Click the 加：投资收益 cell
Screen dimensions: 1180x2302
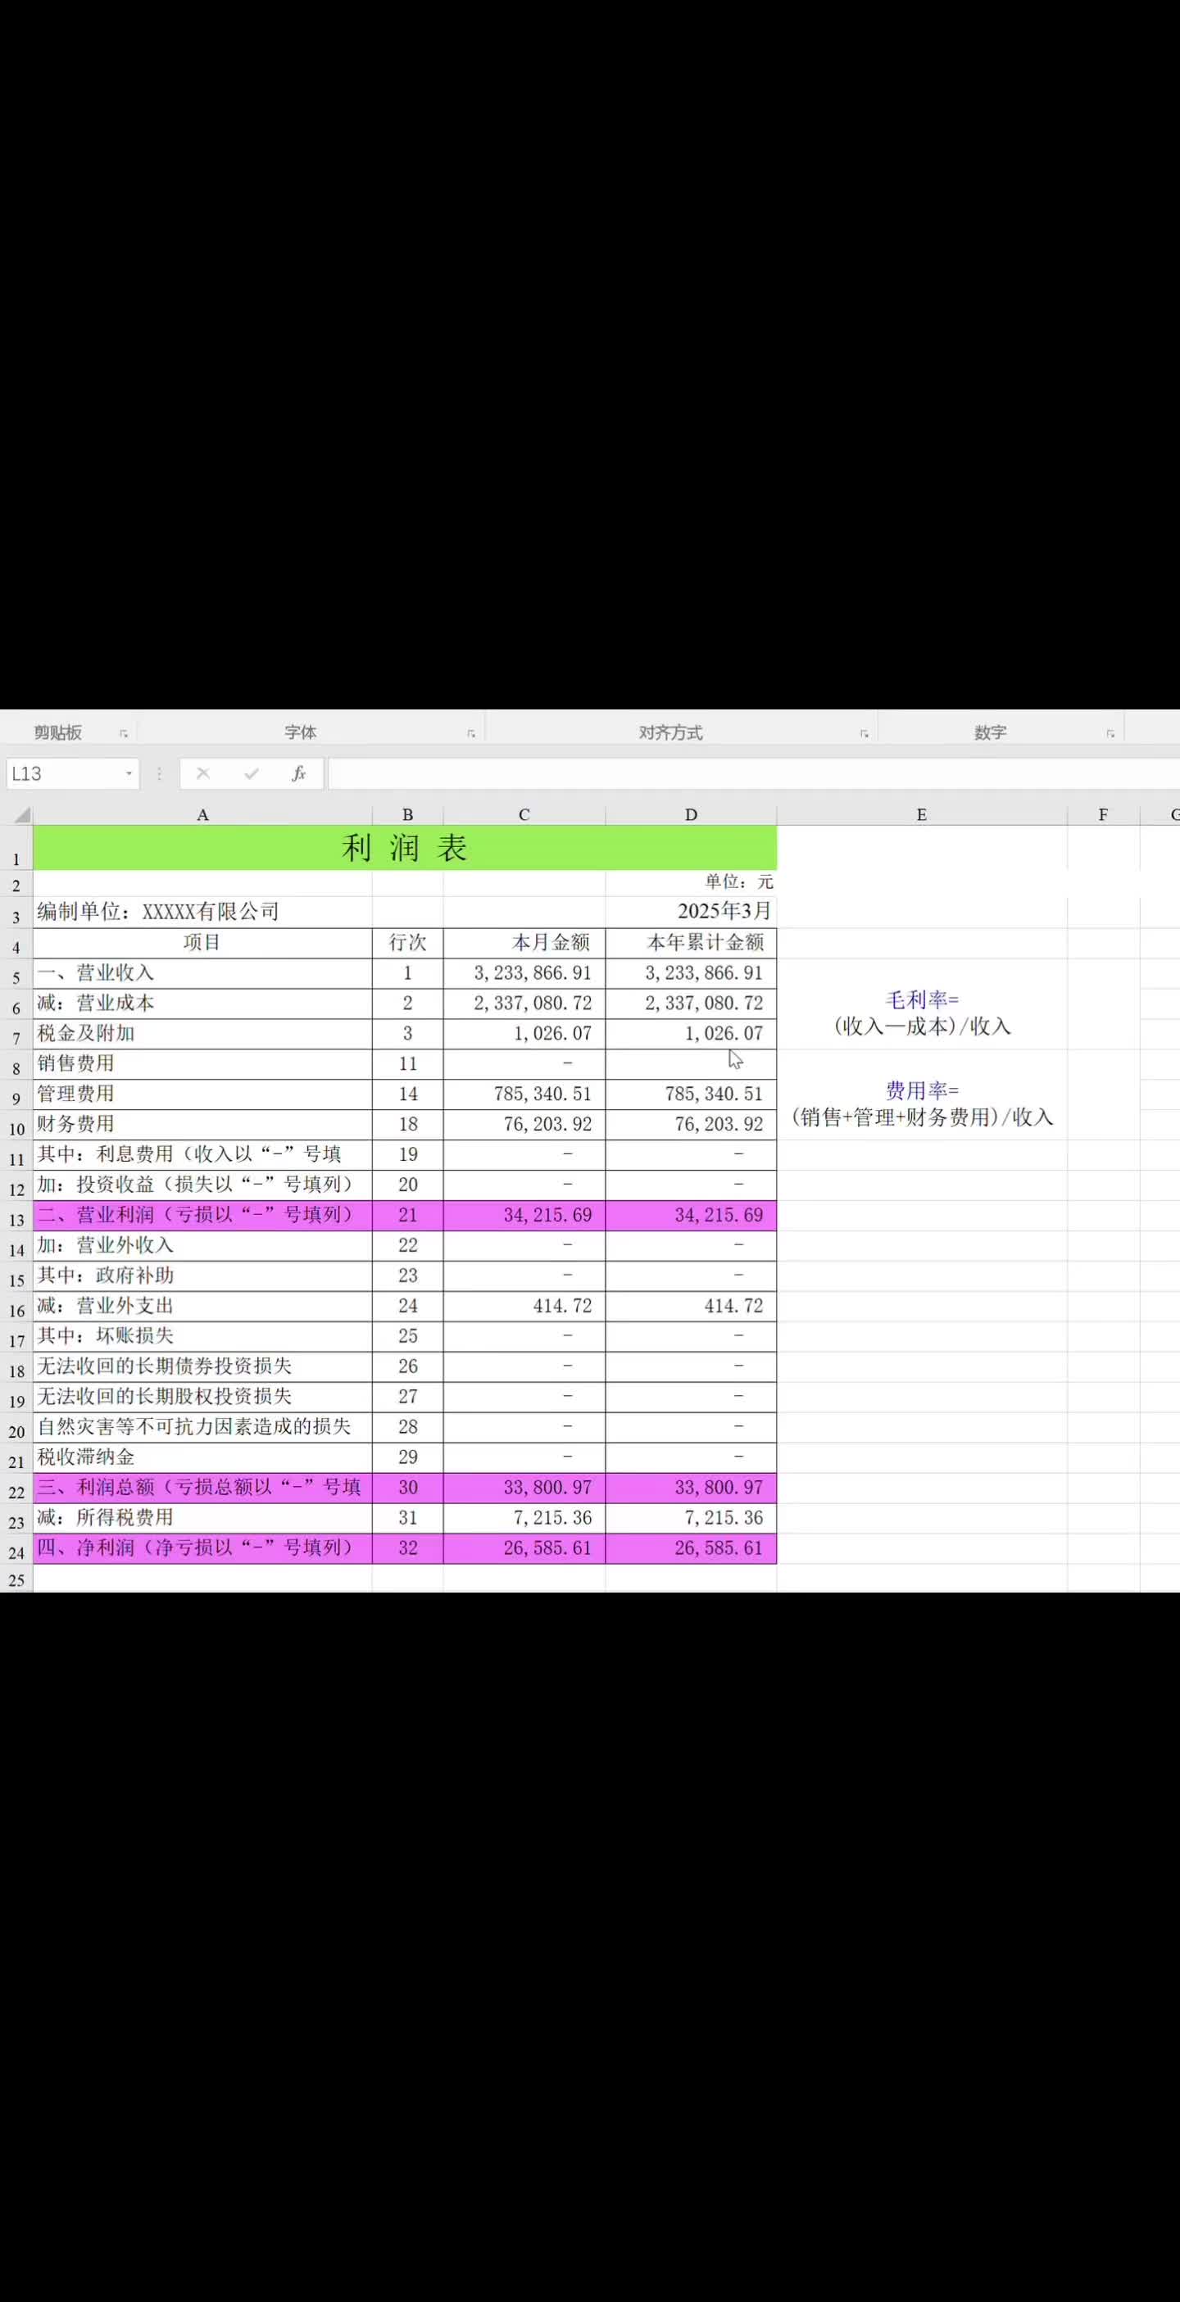(x=203, y=1185)
